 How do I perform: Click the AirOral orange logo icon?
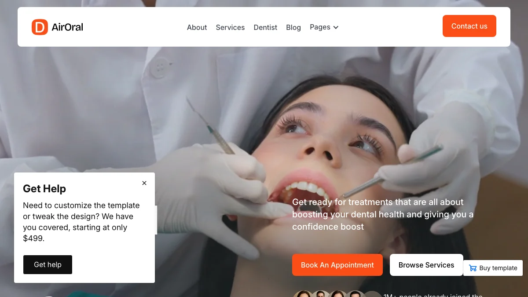point(40,27)
